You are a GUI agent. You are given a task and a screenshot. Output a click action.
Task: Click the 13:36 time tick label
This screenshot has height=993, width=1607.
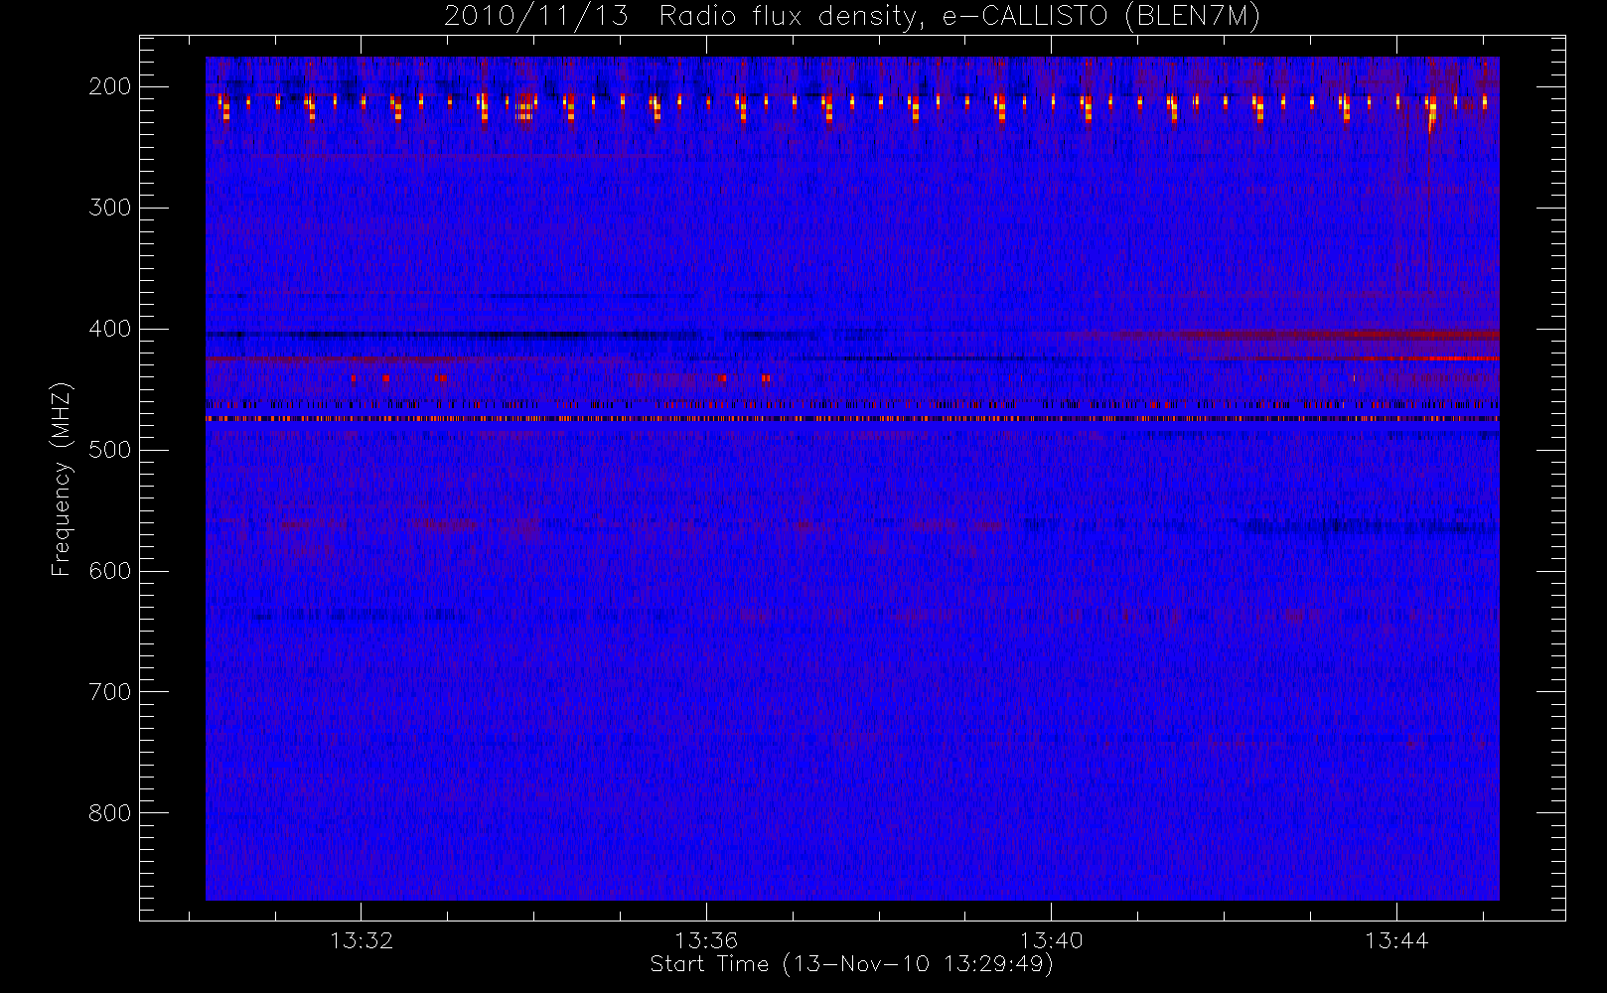[706, 940]
